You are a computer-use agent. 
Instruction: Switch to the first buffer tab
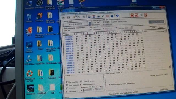click(153, 28)
